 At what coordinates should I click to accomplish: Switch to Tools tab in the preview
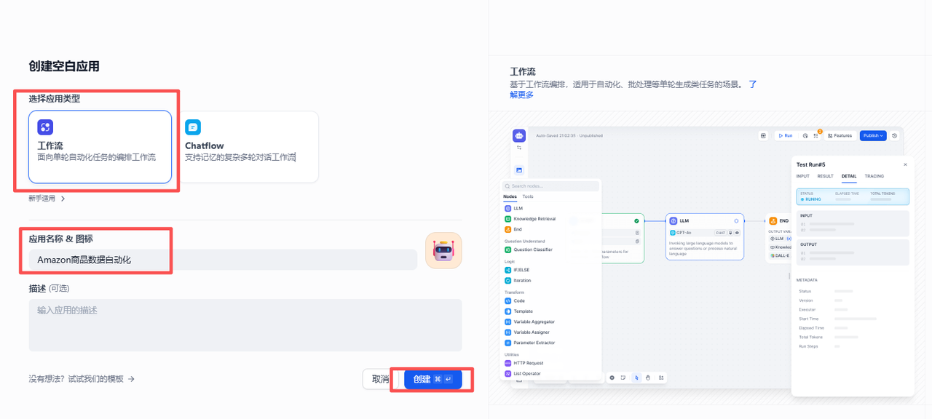point(528,196)
